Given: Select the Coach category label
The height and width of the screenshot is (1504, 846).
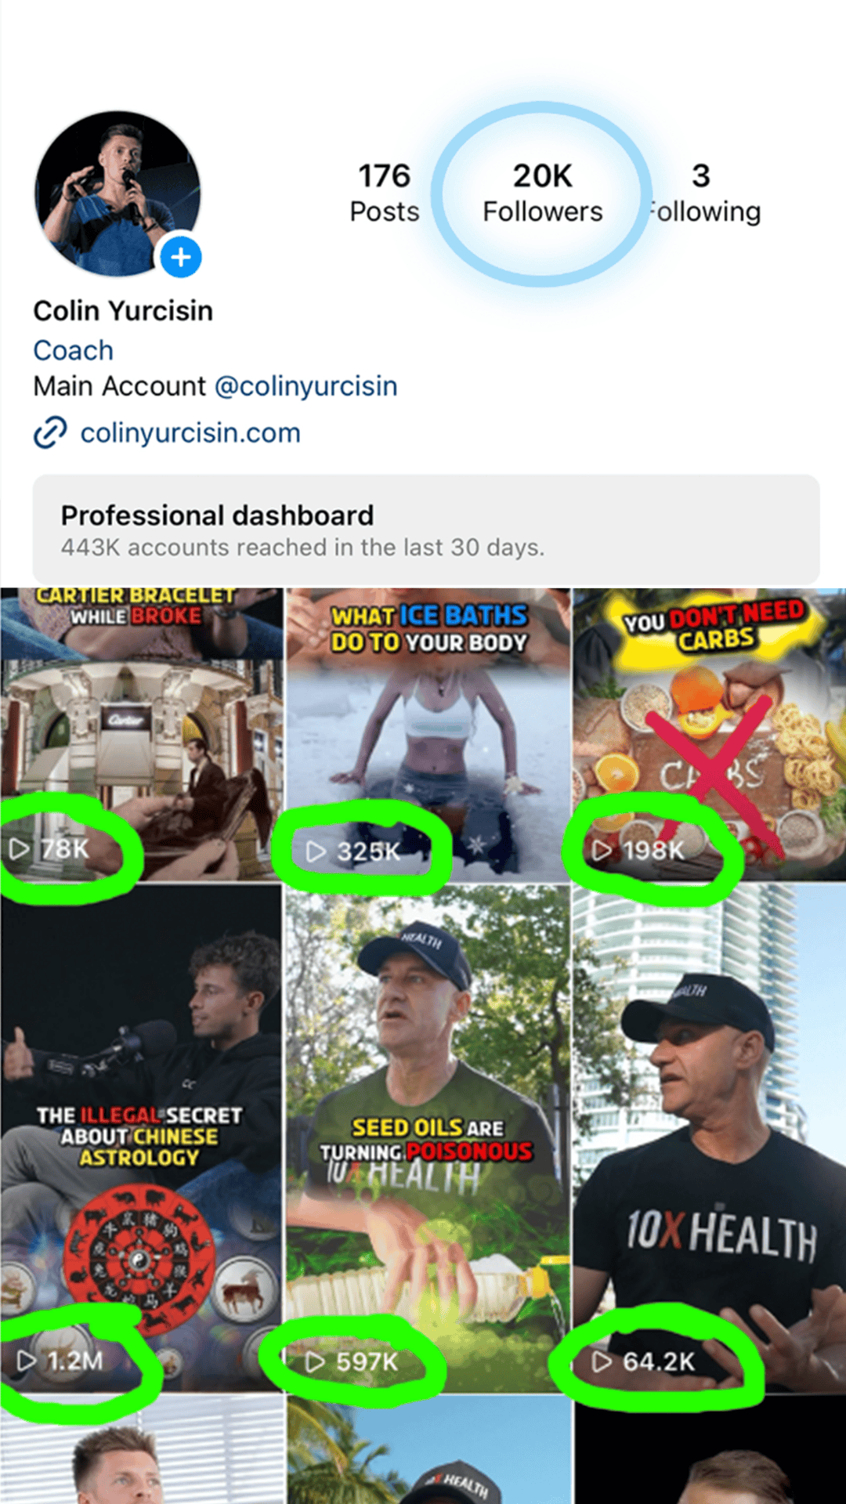Looking at the screenshot, I should click(x=73, y=350).
